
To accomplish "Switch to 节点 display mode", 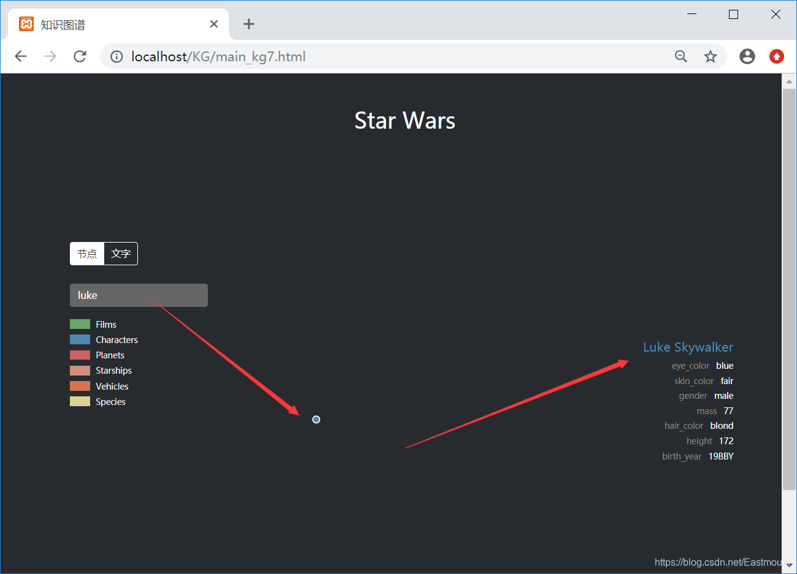I will (x=87, y=254).
